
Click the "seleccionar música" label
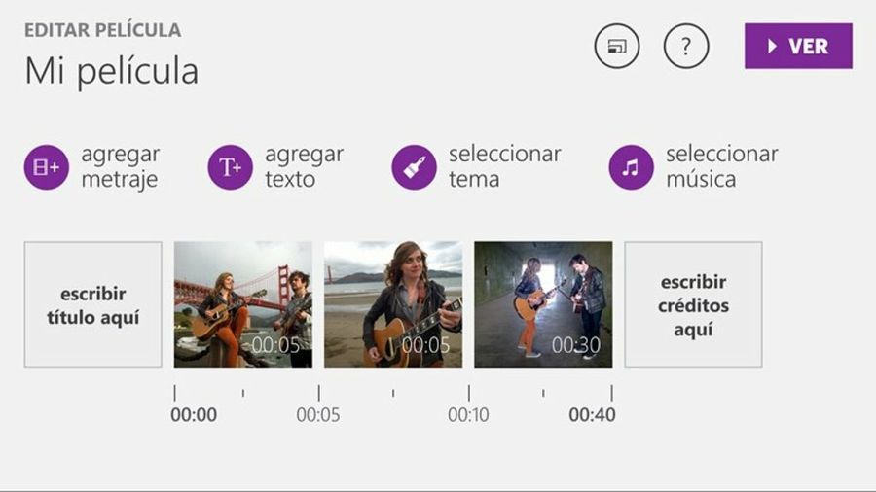[x=721, y=167]
